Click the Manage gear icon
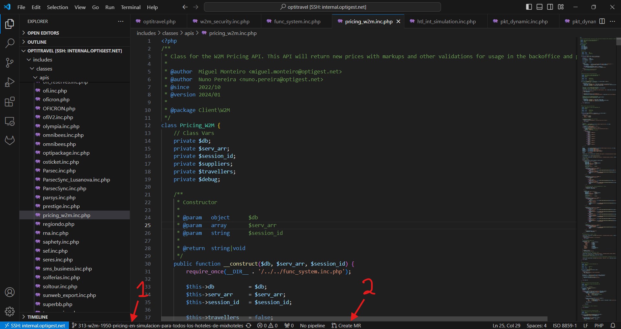The height and width of the screenshot is (329, 621). pyautogui.click(x=10, y=311)
